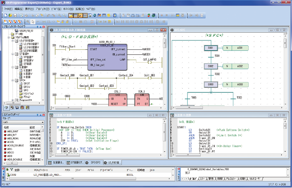Click the Zoom Out magnifier icon

point(64,15)
